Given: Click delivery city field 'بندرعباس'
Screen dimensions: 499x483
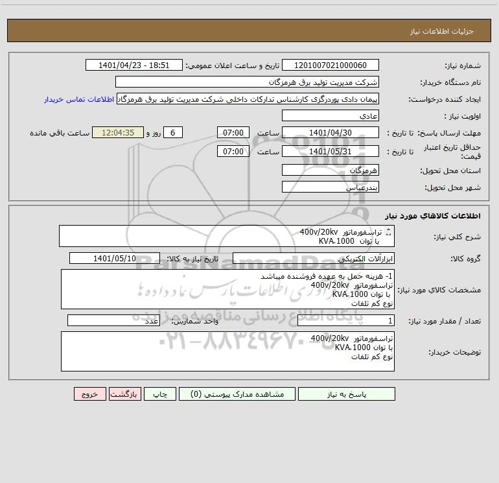Looking at the screenshot, I should point(331,187).
